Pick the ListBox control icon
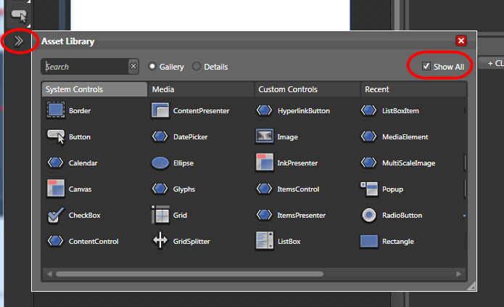The image size is (504, 307). click(265, 241)
